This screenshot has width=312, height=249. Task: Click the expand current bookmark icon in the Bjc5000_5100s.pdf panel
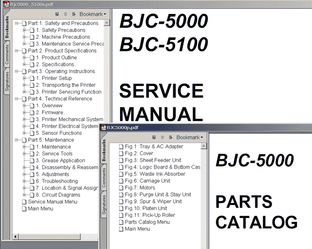coord(74,14)
